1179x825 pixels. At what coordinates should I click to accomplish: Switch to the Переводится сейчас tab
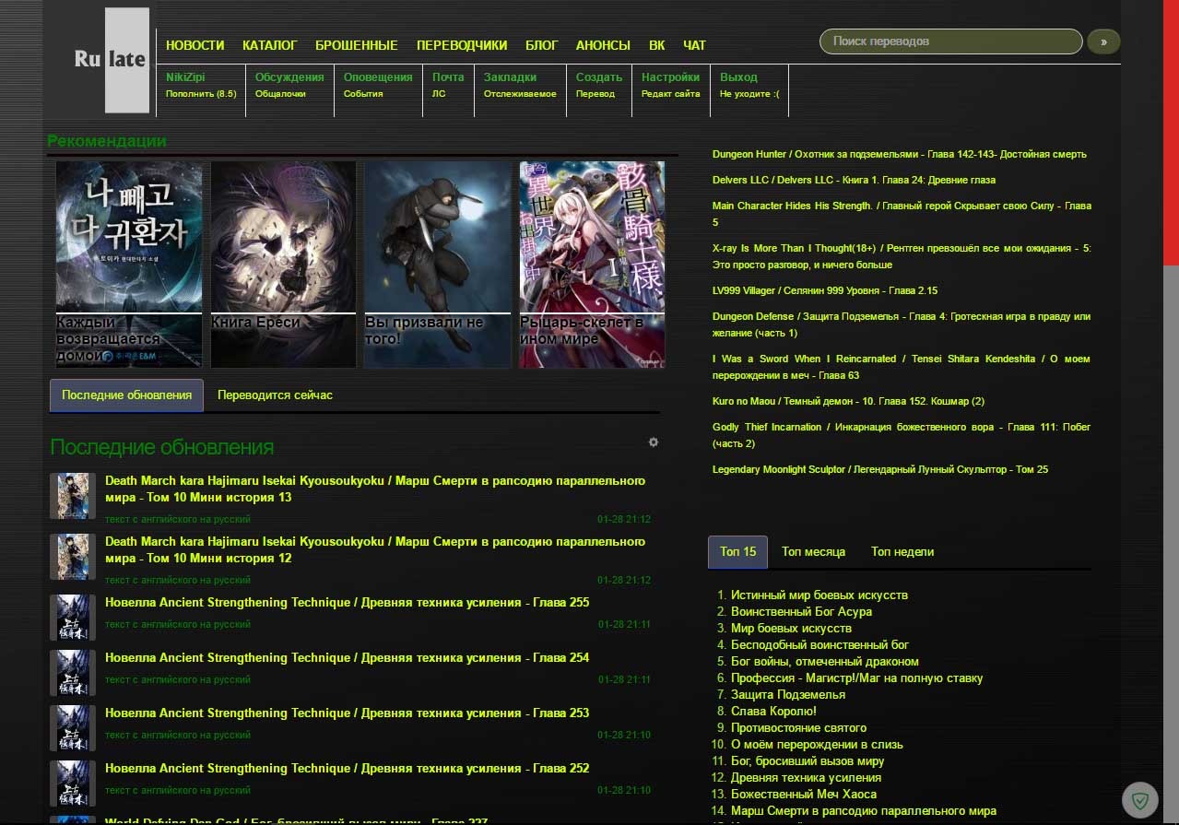click(275, 395)
